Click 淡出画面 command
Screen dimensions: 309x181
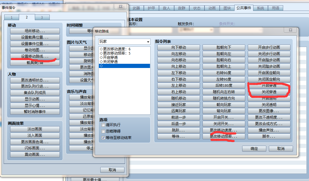pyautogui.click(x=35, y=129)
